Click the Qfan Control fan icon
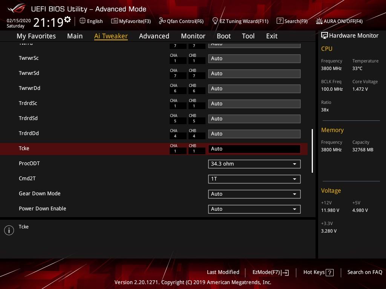Viewport: 386px width, 289px height. coord(162,21)
